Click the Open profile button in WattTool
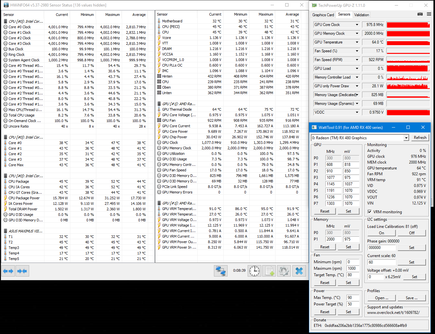 click(x=382, y=298)
